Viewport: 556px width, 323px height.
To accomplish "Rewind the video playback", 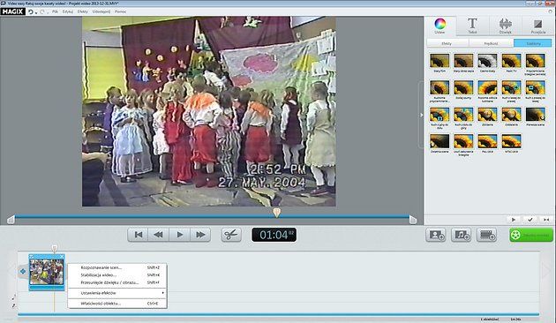I will coord(159,235).
